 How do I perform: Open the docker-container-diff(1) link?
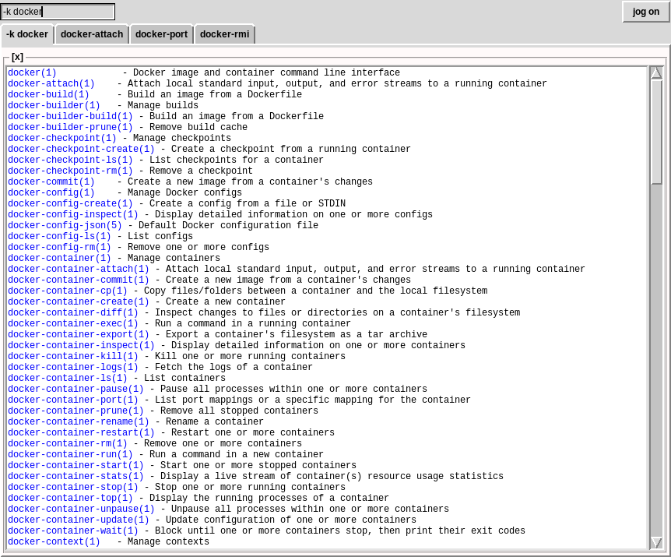pos(72,313)
